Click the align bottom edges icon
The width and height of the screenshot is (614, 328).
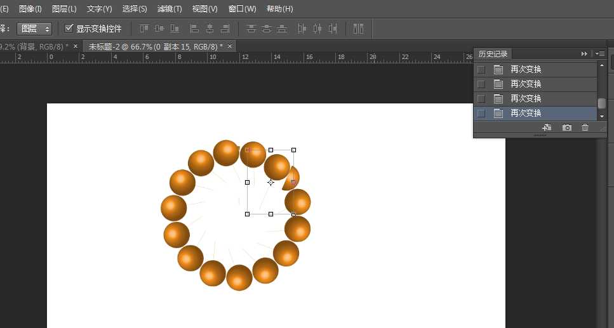[175, 29]
